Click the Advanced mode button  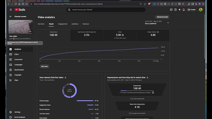[x=162, y=17]
